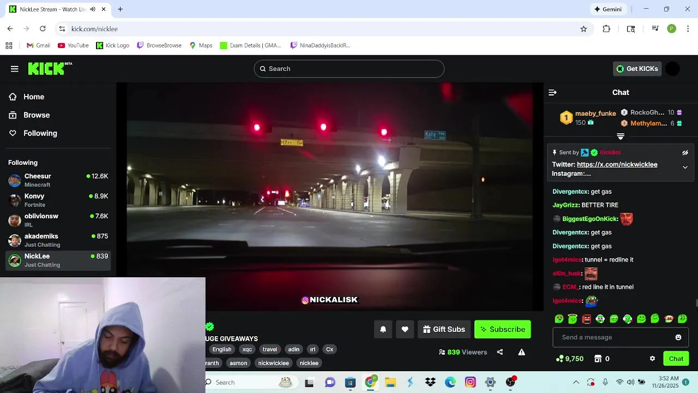698x393 pixels.
Task: Pick the last green emote in row
Action: (682, 319)
